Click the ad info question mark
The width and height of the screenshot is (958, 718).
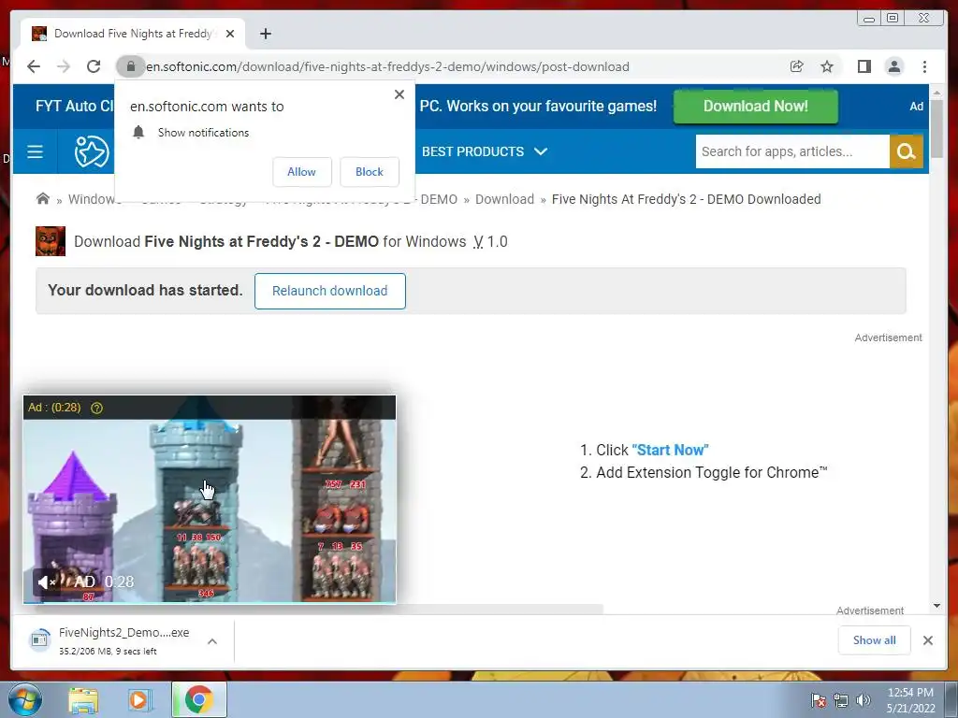click(96, 408)
